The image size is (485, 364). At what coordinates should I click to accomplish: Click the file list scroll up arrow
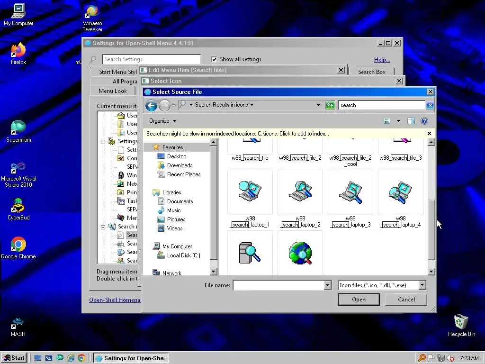click(x=431, y=142)
